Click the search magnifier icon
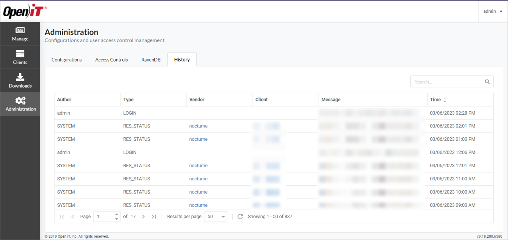Screen dimensions: 508x240 point(487,82)
